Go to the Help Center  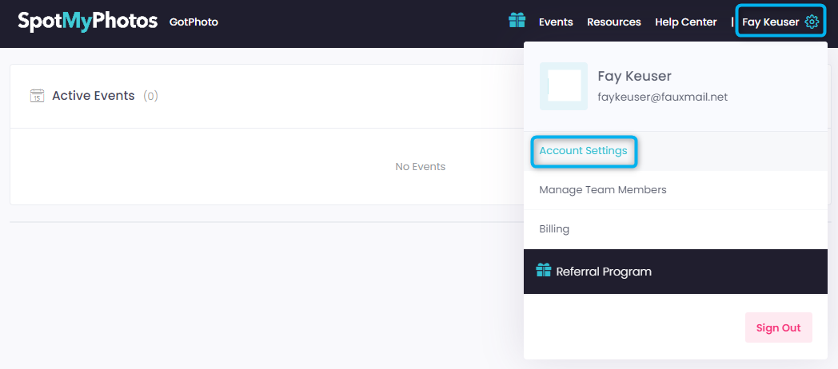point(686,22)
